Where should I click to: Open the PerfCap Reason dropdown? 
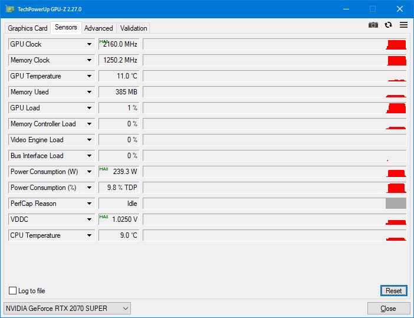click(x=89, y=204)
